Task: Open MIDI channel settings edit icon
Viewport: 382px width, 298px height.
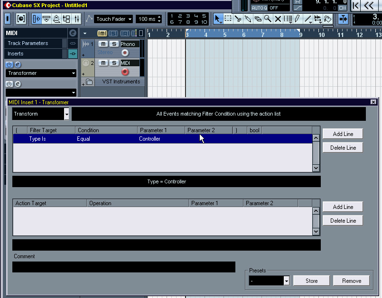Action: pos(73,33)
